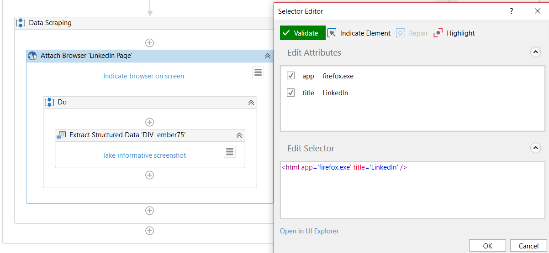The width and height of the screenshot is (549, 253).
Task: Open the selector in UI Explorer
Action: [309, 231]
